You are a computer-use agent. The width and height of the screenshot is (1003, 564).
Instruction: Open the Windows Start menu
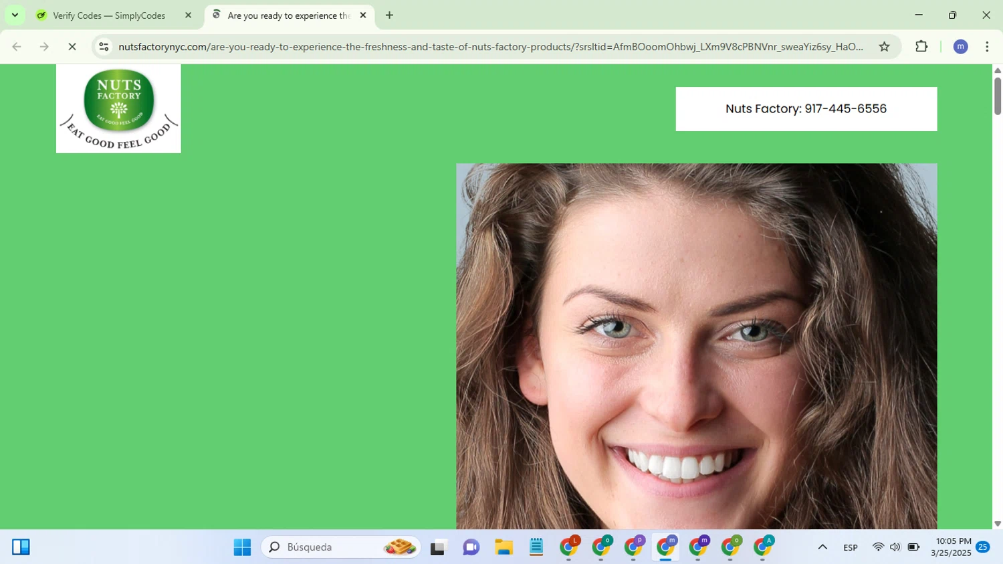coord(242,547)
